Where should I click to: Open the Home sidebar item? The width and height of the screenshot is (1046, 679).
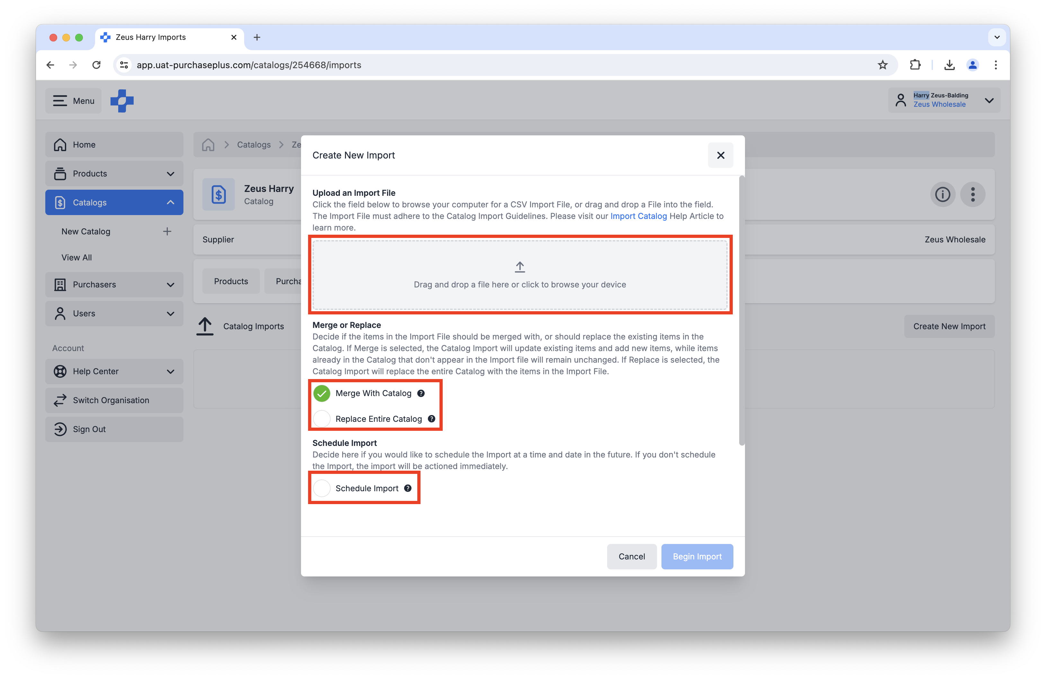tap(114, 145)
